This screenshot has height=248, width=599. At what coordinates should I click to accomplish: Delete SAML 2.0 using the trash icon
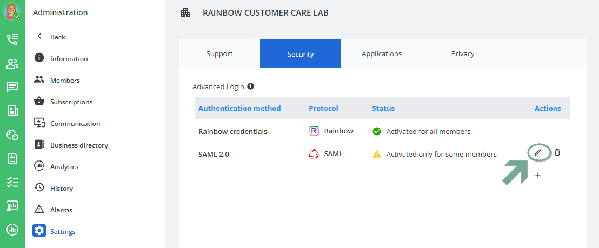(557, 153)
